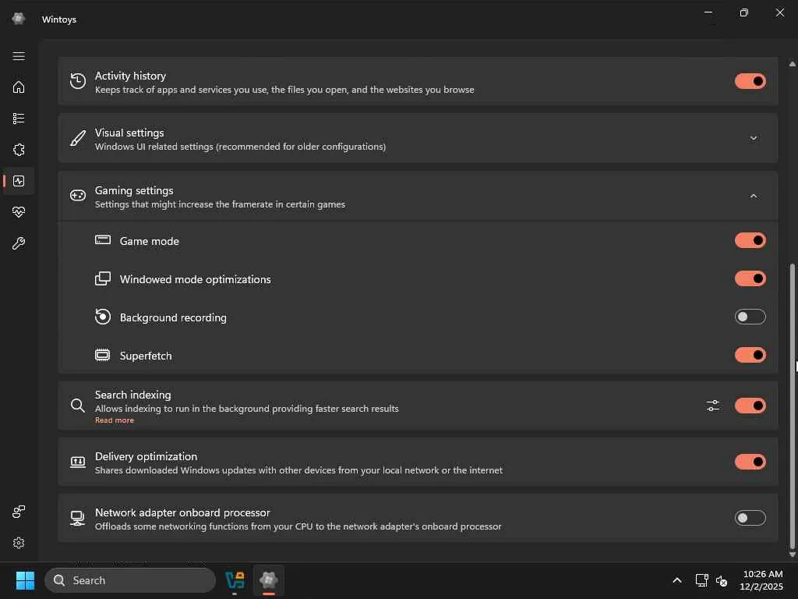Viewport: 798px width, 599px height.
Task: Click the Search indexing label
Action: coord(132,395)
